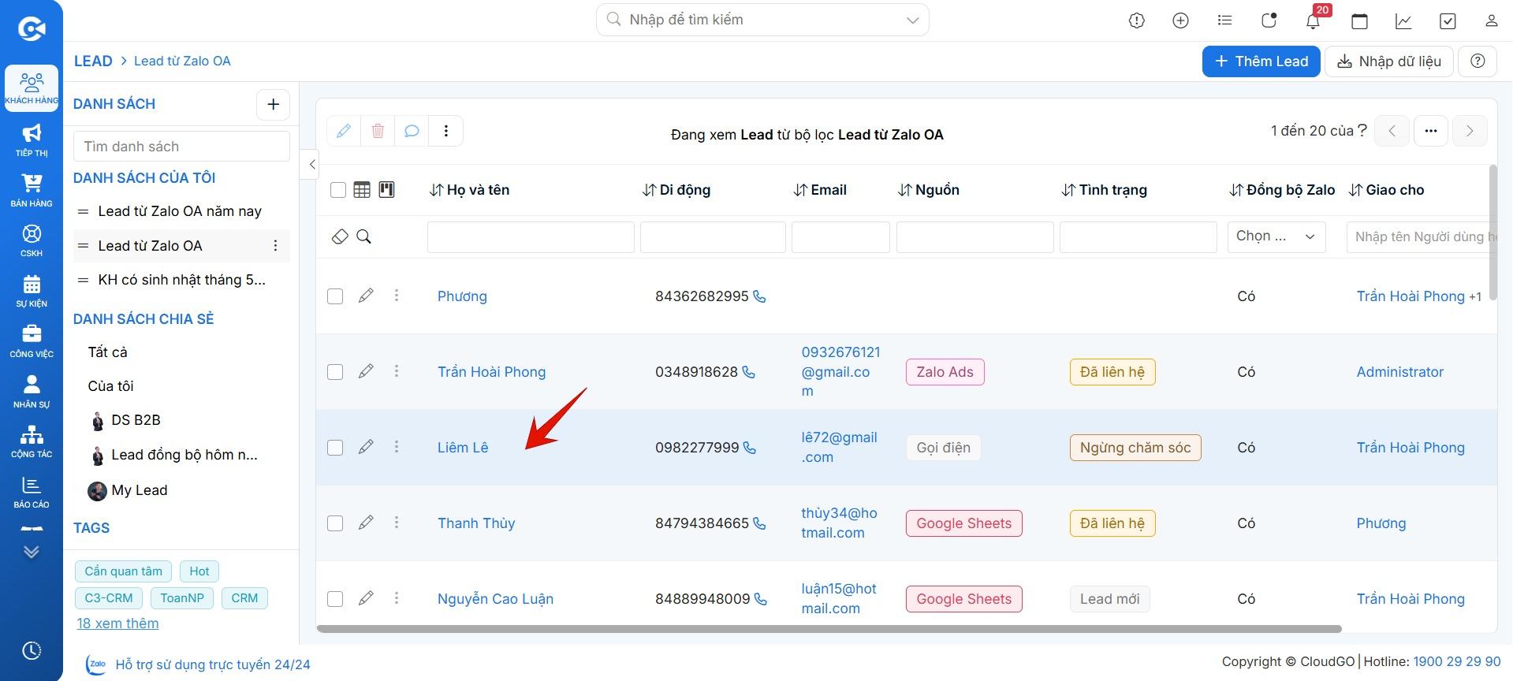Open row menu dots for Thanh Thùy
The width and height of the screenshot is (1513, 681).
[x=397, y=523]
